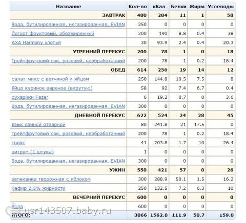Select the УЖИН meal header row
The height and width of the screenshot is (223, 246).
click(122, 170)
